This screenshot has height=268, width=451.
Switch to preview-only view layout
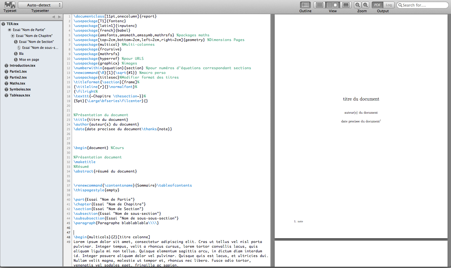[346, 5]
